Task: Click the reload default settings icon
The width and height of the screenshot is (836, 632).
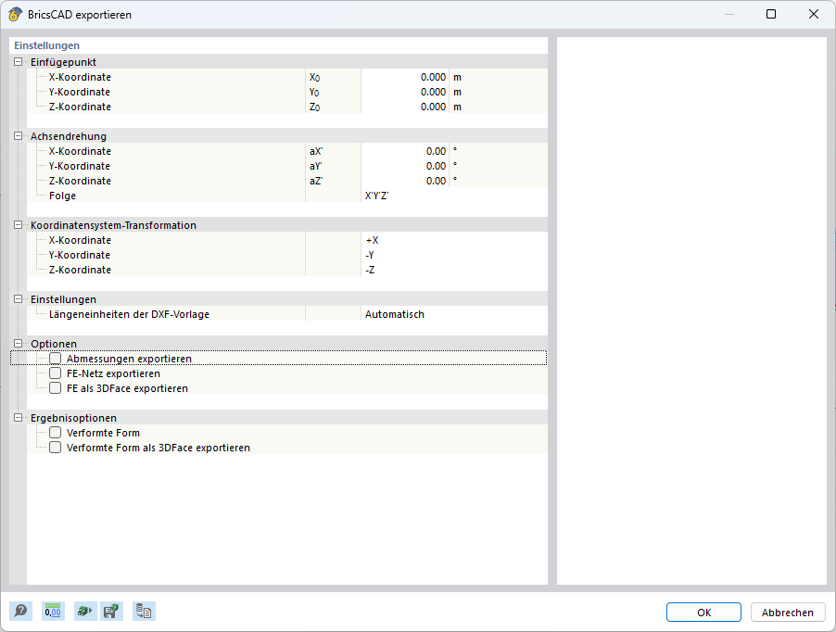Action: point(84,611)
